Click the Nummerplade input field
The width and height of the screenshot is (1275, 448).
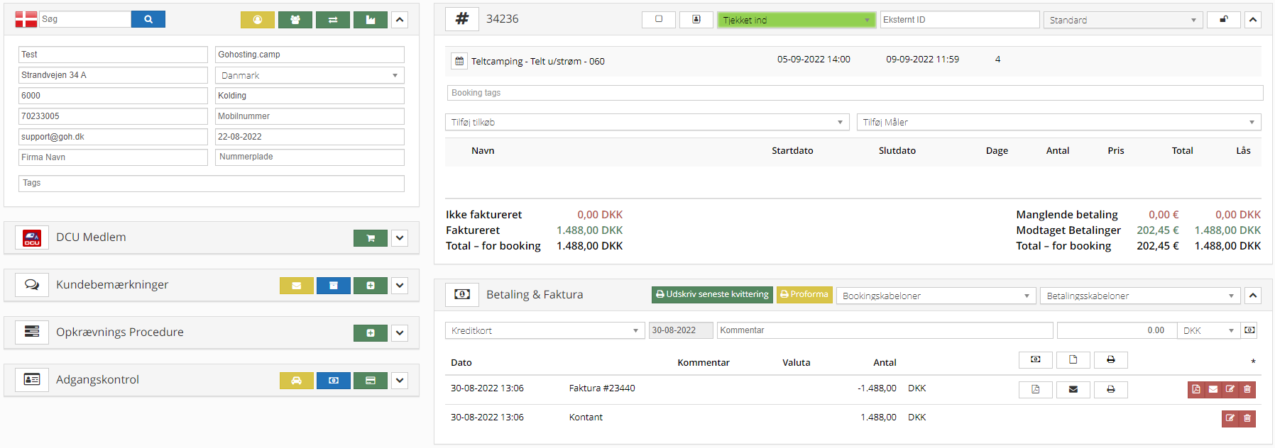click(x=310, y=157)
